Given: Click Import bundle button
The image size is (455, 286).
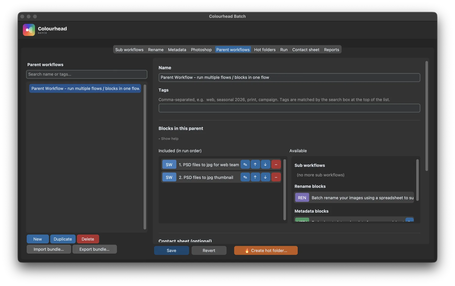Looking at the screenshot, I should [x=49, y=249].
